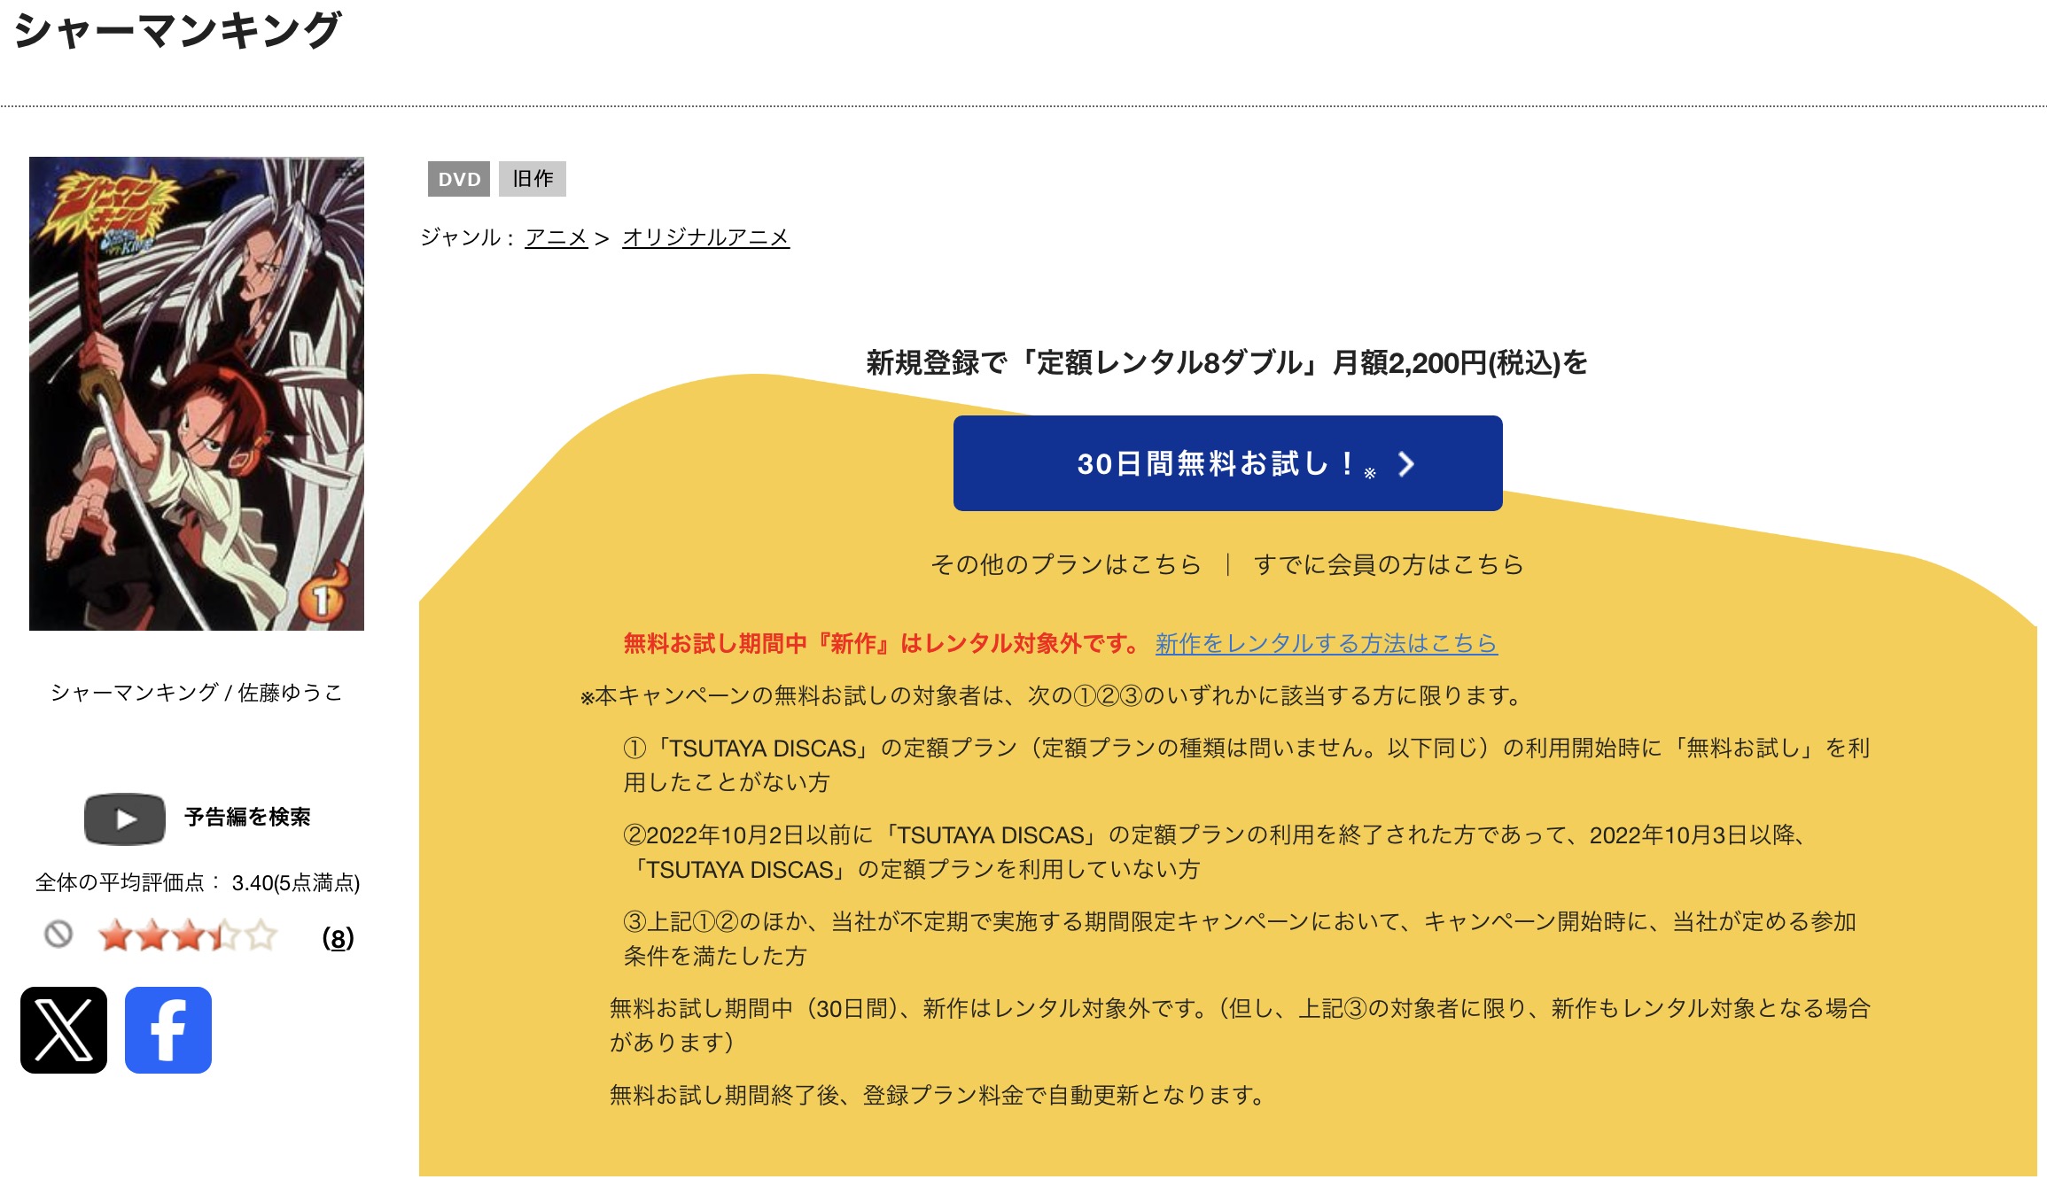This screenshot has height=1187, width=2047.
Task: Open the Shaman King DVD cover image
Action: pos(197,394)
